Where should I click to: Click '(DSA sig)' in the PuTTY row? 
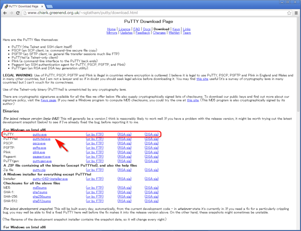click(x=152, y=134)
